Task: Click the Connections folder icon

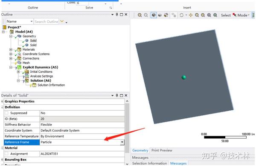Action: pyautogui.click(x=19, y=58)
